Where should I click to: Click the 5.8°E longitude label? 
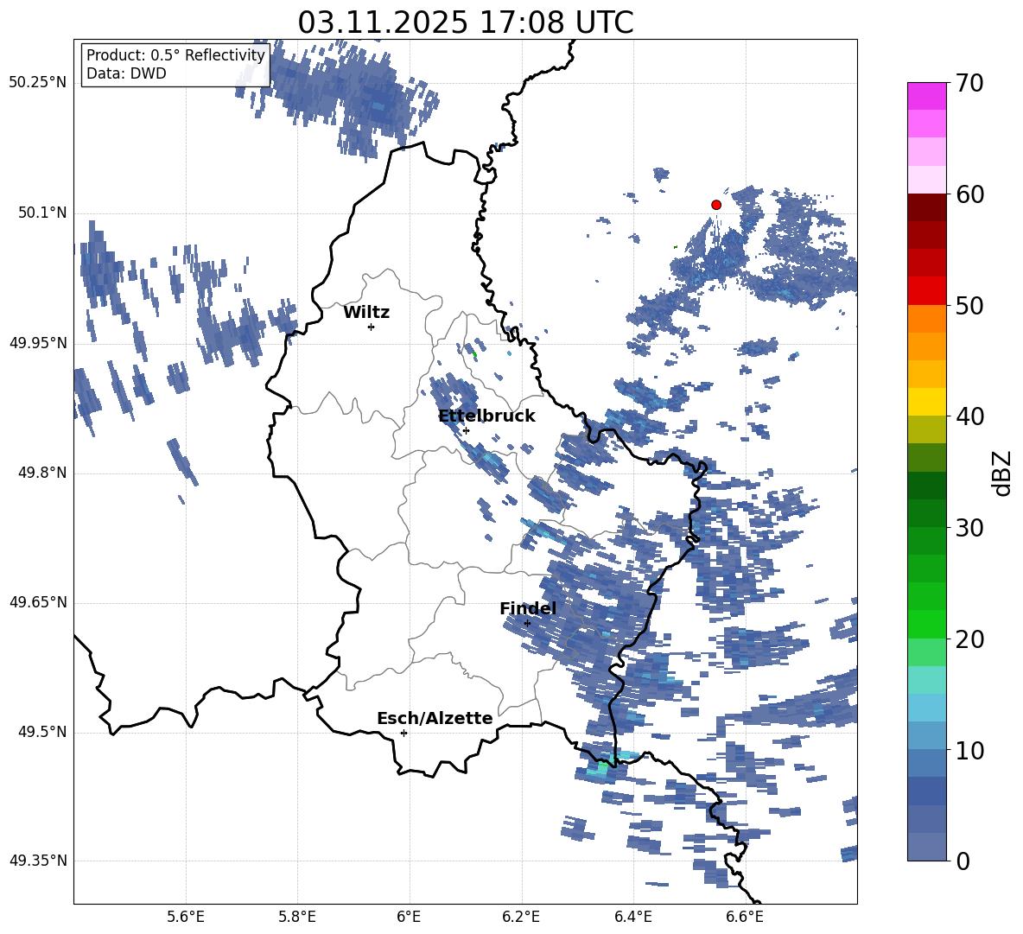297,917
